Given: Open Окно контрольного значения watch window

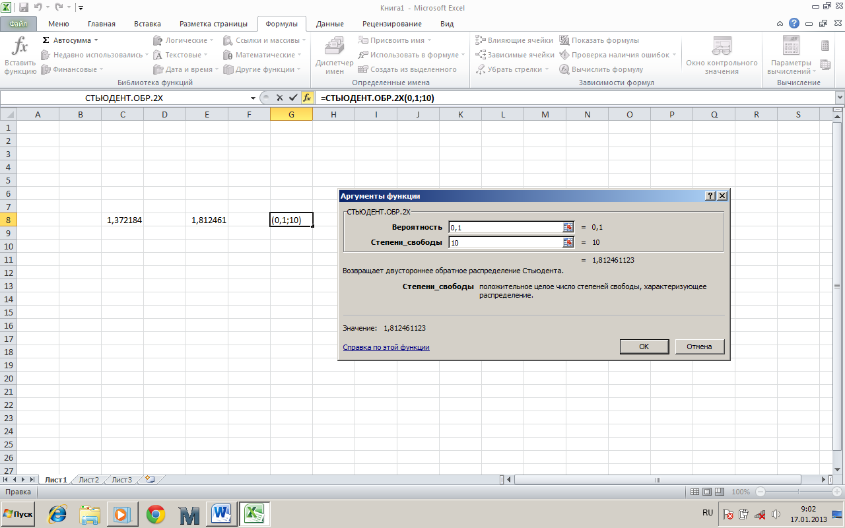Looking at the screenshot, I should click(722, 56).
